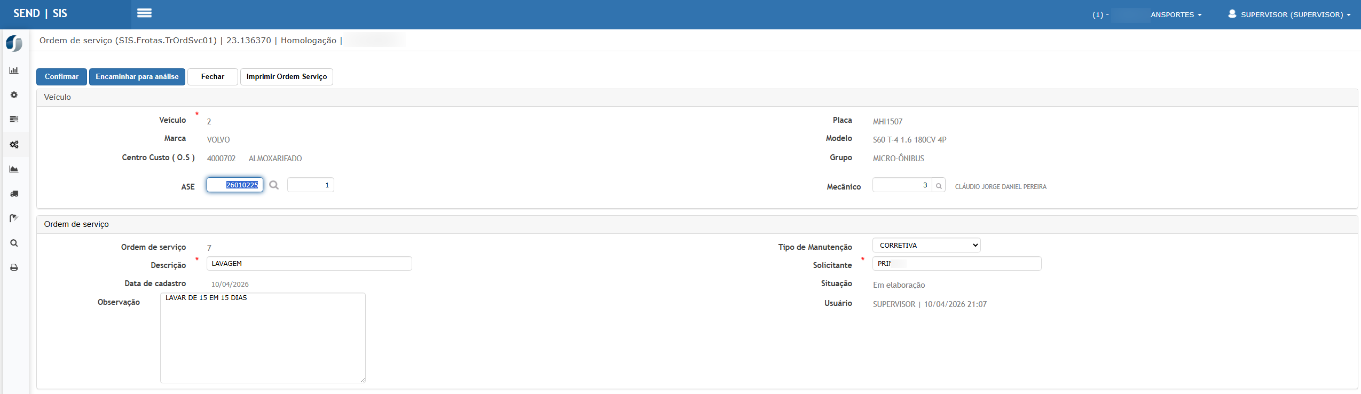Expand the Tipo de Manutenção dropdown
Image resolution: width=1361 pixels, height=394 pixels.
point(926,246)
